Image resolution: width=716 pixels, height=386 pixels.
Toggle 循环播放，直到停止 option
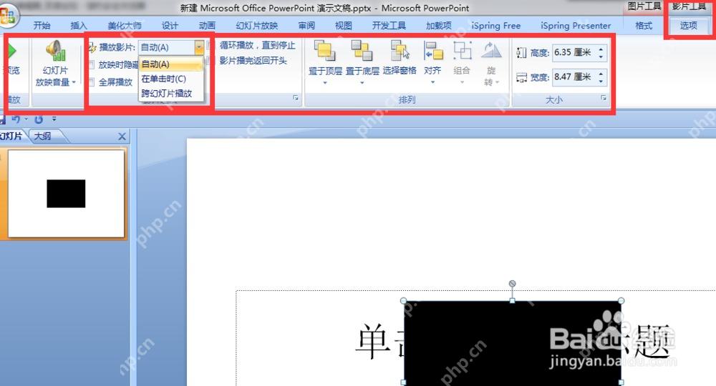click(x=258, y=45)
